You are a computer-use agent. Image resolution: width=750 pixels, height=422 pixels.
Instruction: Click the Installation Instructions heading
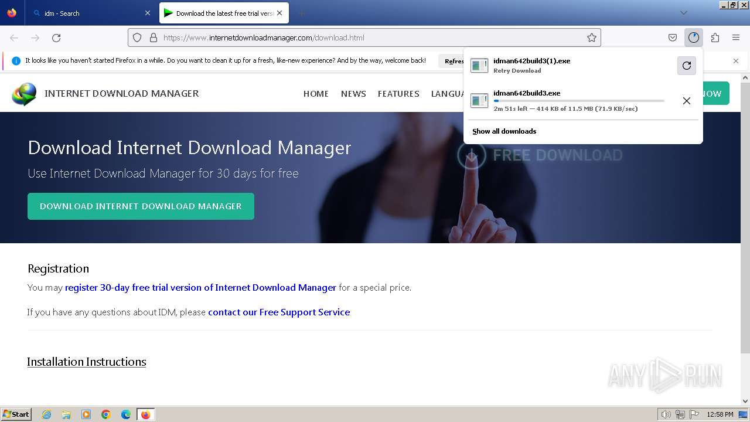(x=87, y=362)
